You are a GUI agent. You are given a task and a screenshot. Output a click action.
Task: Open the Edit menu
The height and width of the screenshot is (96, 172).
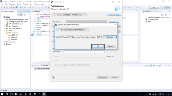click(6, 4)
